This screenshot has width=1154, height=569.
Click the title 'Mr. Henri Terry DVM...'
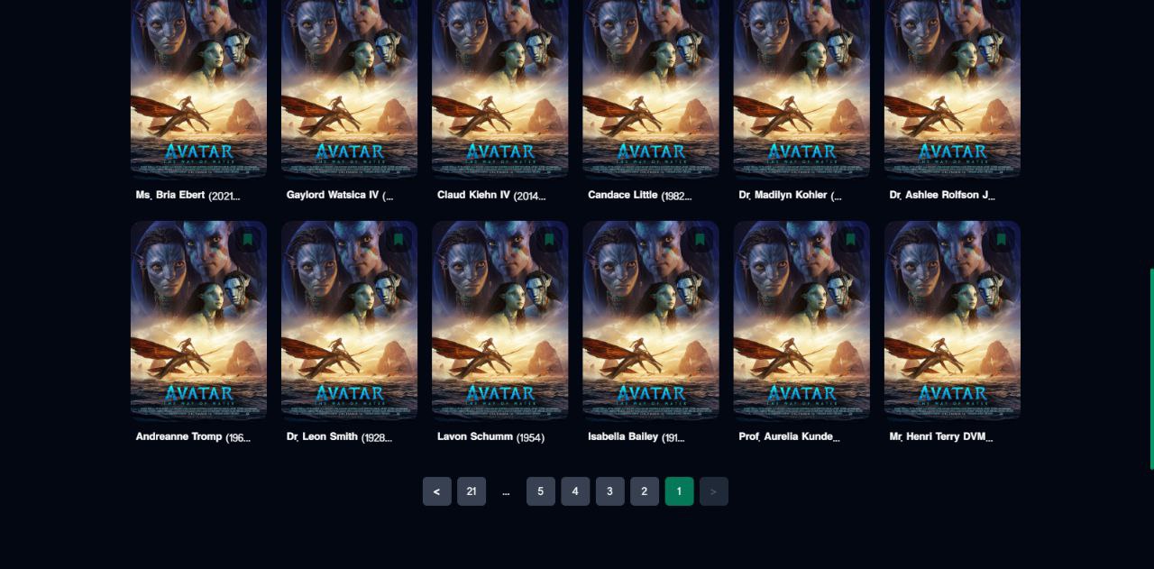[940, 436]
